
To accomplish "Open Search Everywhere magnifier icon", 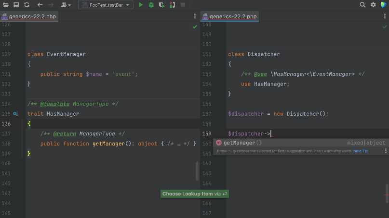I will [362, 5].
